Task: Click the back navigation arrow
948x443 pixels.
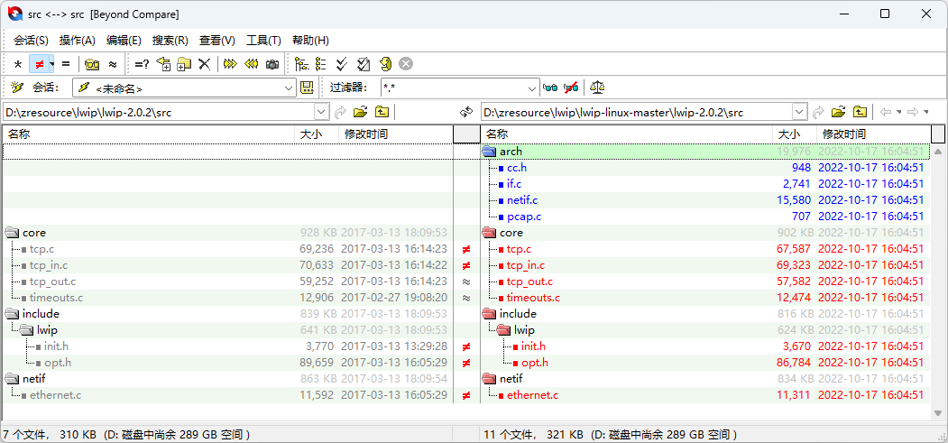Action: coord(887,112)
